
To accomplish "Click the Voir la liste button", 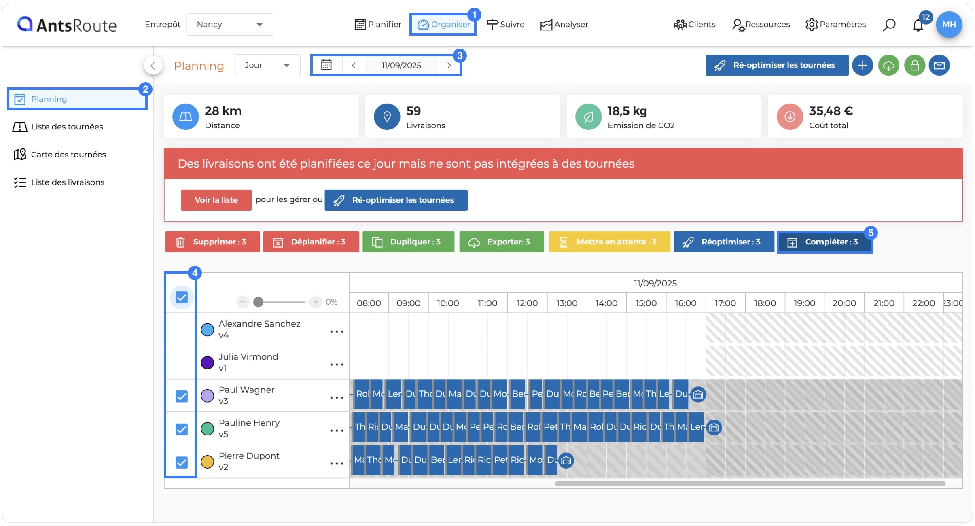I will [216, 200].
